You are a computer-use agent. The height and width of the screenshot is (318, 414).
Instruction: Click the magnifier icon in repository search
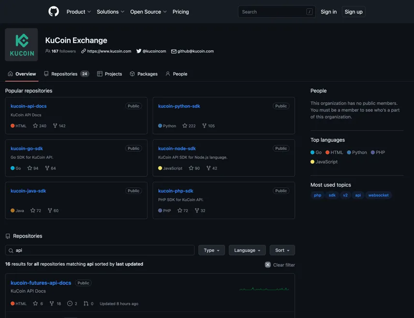(11, 251)
